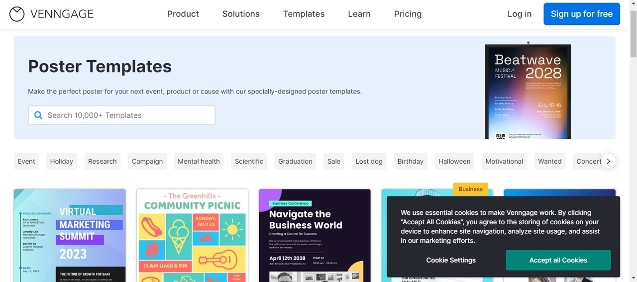The width and height of the screenshot is (637, 282).
Task: Click the search magnifier icon
Action: pyautogui.click(x=38, y=115)
